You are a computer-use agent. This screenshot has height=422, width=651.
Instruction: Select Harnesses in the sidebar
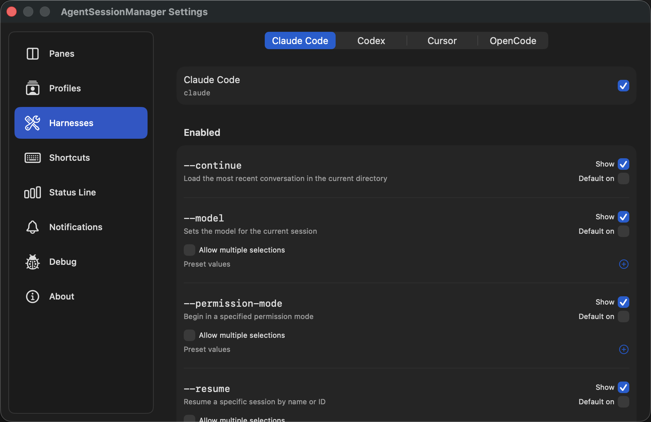[81, 123]
